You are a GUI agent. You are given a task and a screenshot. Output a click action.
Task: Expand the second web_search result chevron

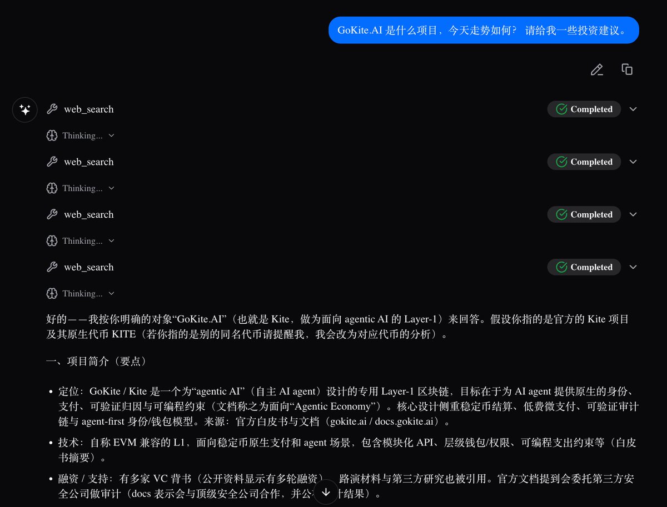click(633, 162)
